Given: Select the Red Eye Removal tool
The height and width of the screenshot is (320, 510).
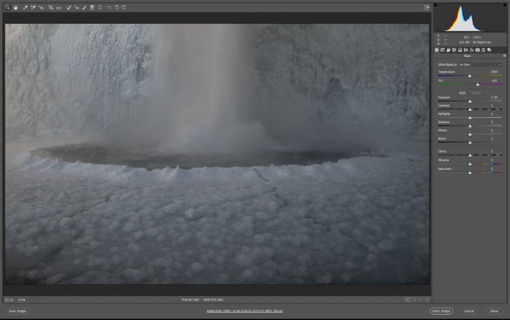Looking at the screenshot, I should point(77,7).
